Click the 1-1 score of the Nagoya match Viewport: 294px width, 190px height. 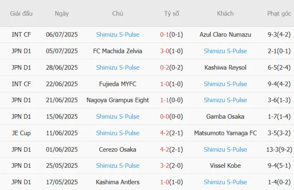(165, 100)
